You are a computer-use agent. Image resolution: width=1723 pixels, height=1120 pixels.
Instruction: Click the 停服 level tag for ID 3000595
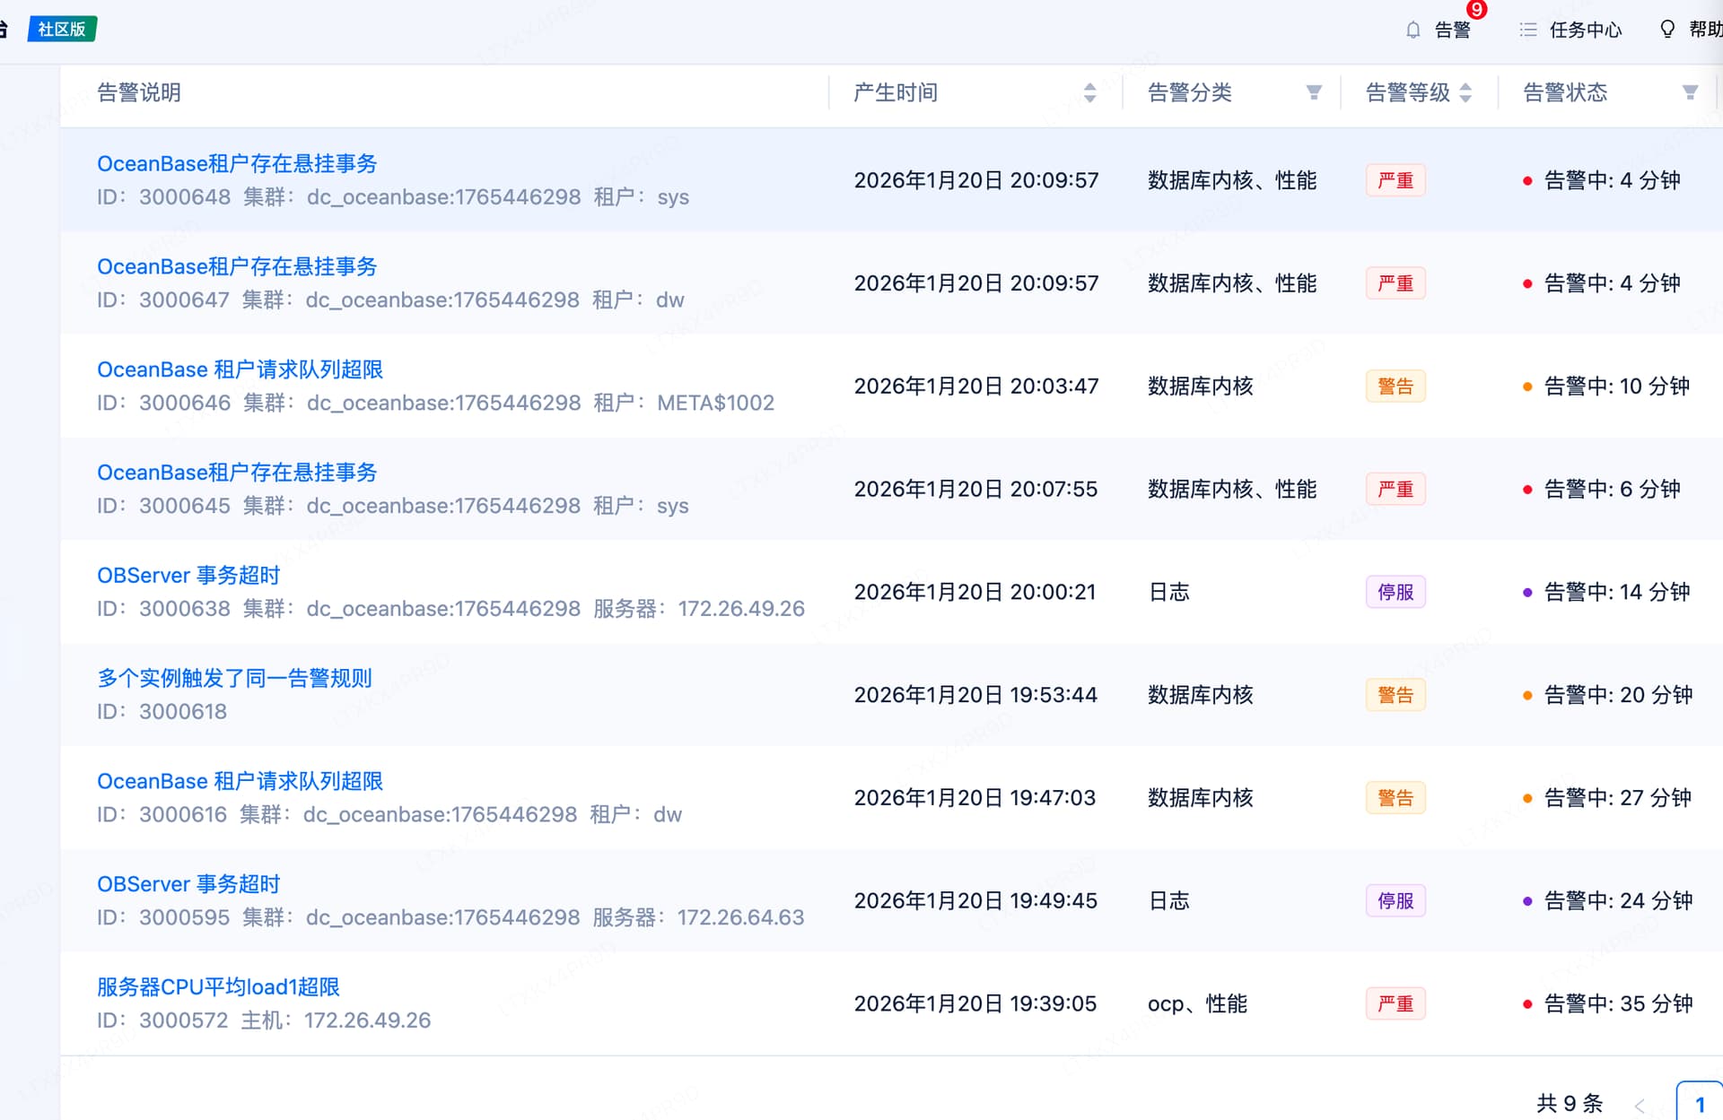[1395, 900]
